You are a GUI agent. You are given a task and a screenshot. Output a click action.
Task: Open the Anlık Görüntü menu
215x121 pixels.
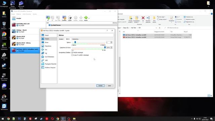click(x=27, y=14)
